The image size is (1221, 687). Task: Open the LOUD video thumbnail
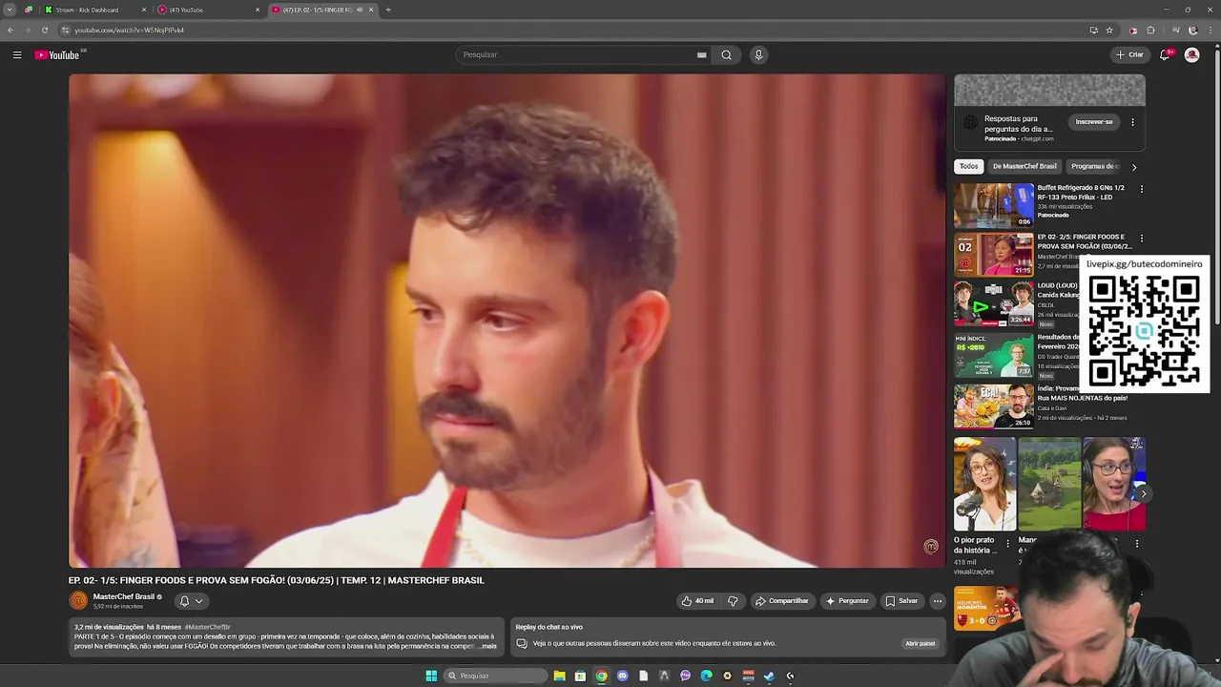(994, 304)
